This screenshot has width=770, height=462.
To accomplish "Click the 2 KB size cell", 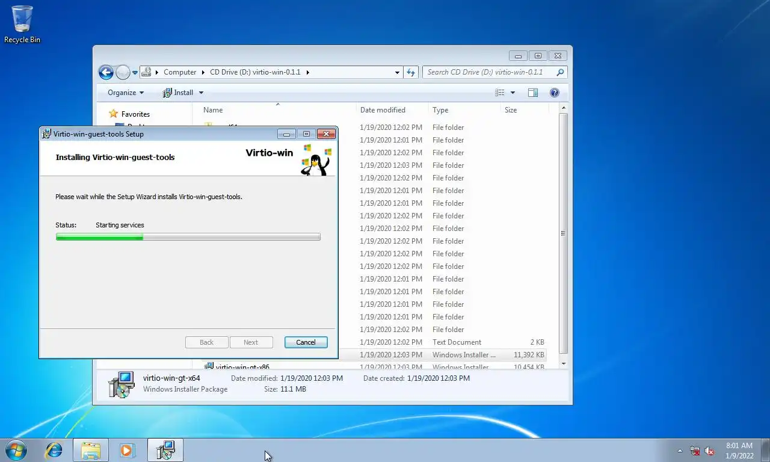I will pos(537,342).
